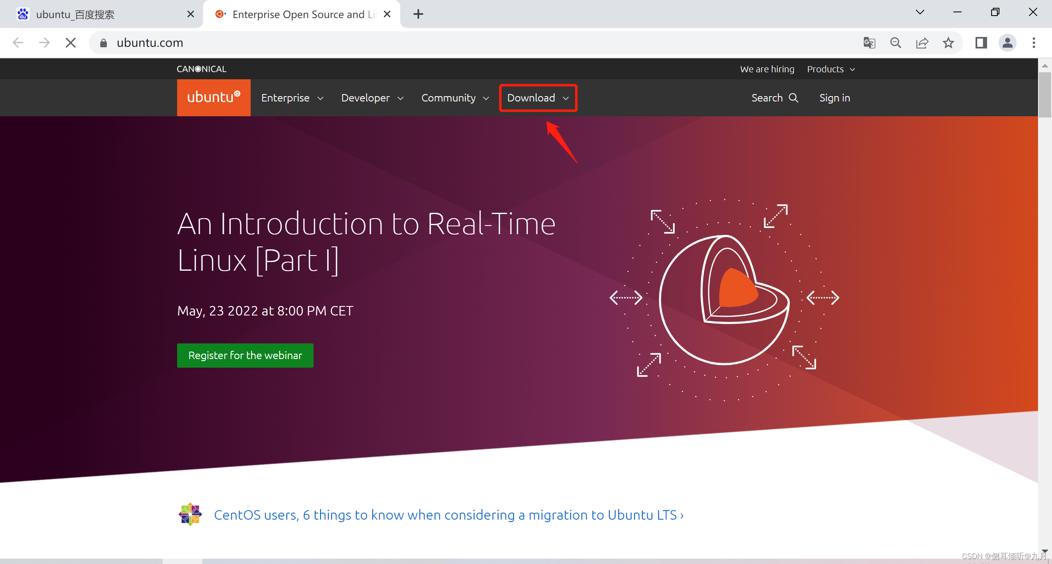1052x564 pixels.
Task: Bookmark this page with the star
Action: [948, 43]
